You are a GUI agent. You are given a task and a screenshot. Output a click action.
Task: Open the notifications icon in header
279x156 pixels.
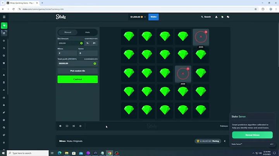(222, 17)
